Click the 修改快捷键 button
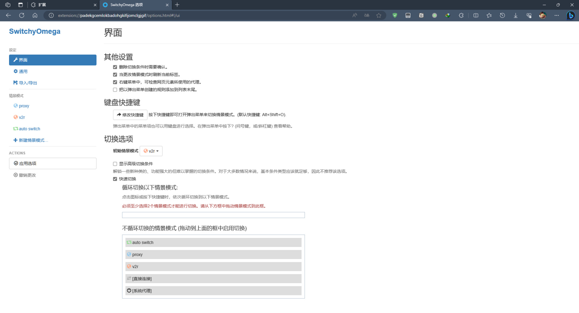The image size is (579, 313). click(x=130, y=115)
